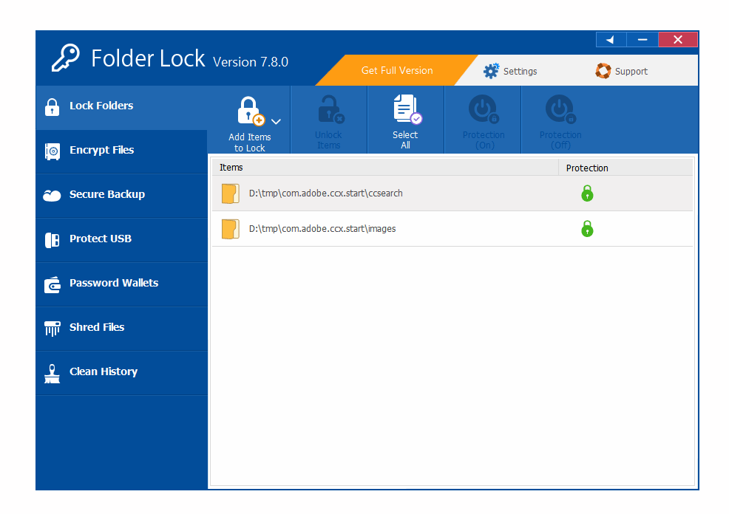Switch to Secure Backup

[121, 196]
